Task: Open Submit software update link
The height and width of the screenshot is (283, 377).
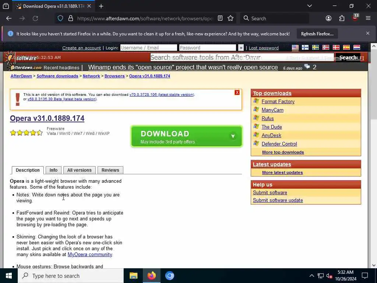Action: pyautogui.click(x=278, y=200)
